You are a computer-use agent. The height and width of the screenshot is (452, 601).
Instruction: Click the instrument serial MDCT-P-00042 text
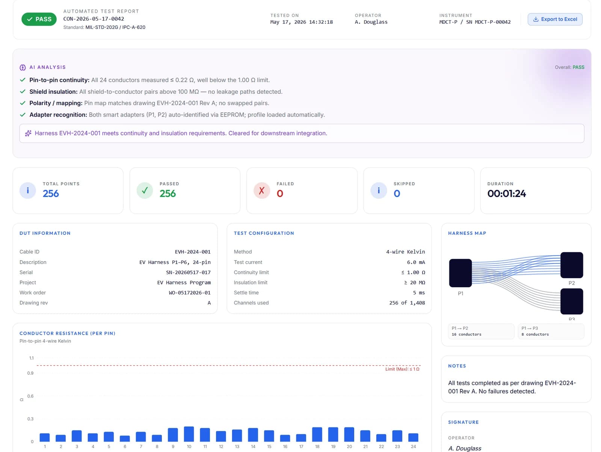(493, 22)
